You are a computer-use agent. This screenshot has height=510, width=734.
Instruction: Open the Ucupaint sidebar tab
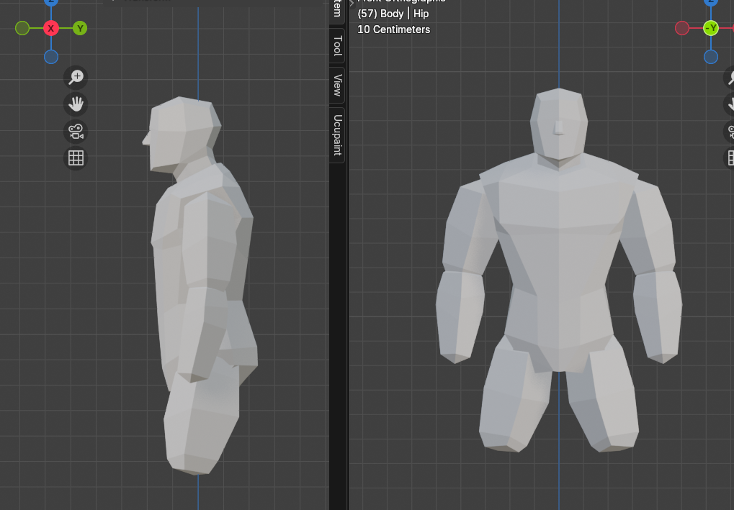[x=338, y=135]
